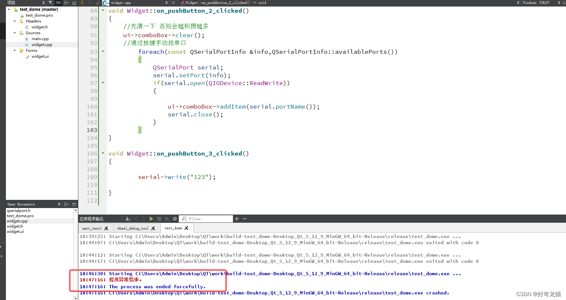Clear application output with the broom icon
Image resolution: width=566 pixels, height=300 pixels.
pos(128,219)
